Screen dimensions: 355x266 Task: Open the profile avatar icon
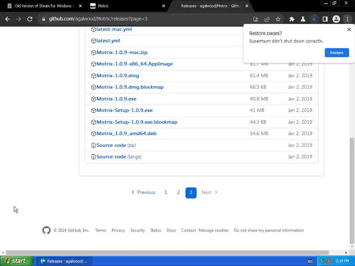336,19
